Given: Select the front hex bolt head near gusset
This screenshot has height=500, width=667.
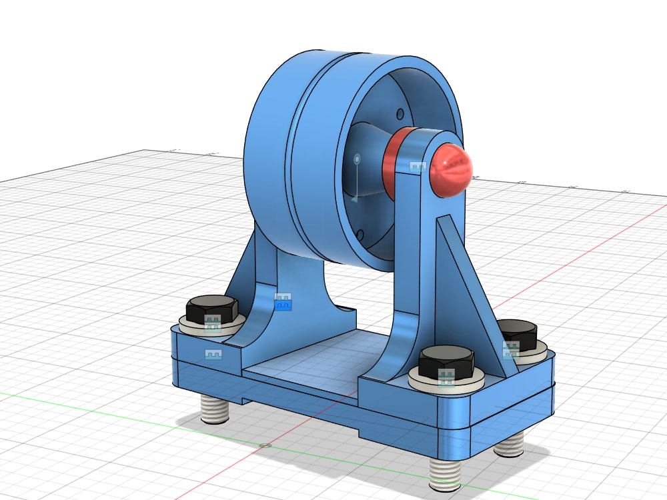Looking at the screenshot, I should click(446, 360).
